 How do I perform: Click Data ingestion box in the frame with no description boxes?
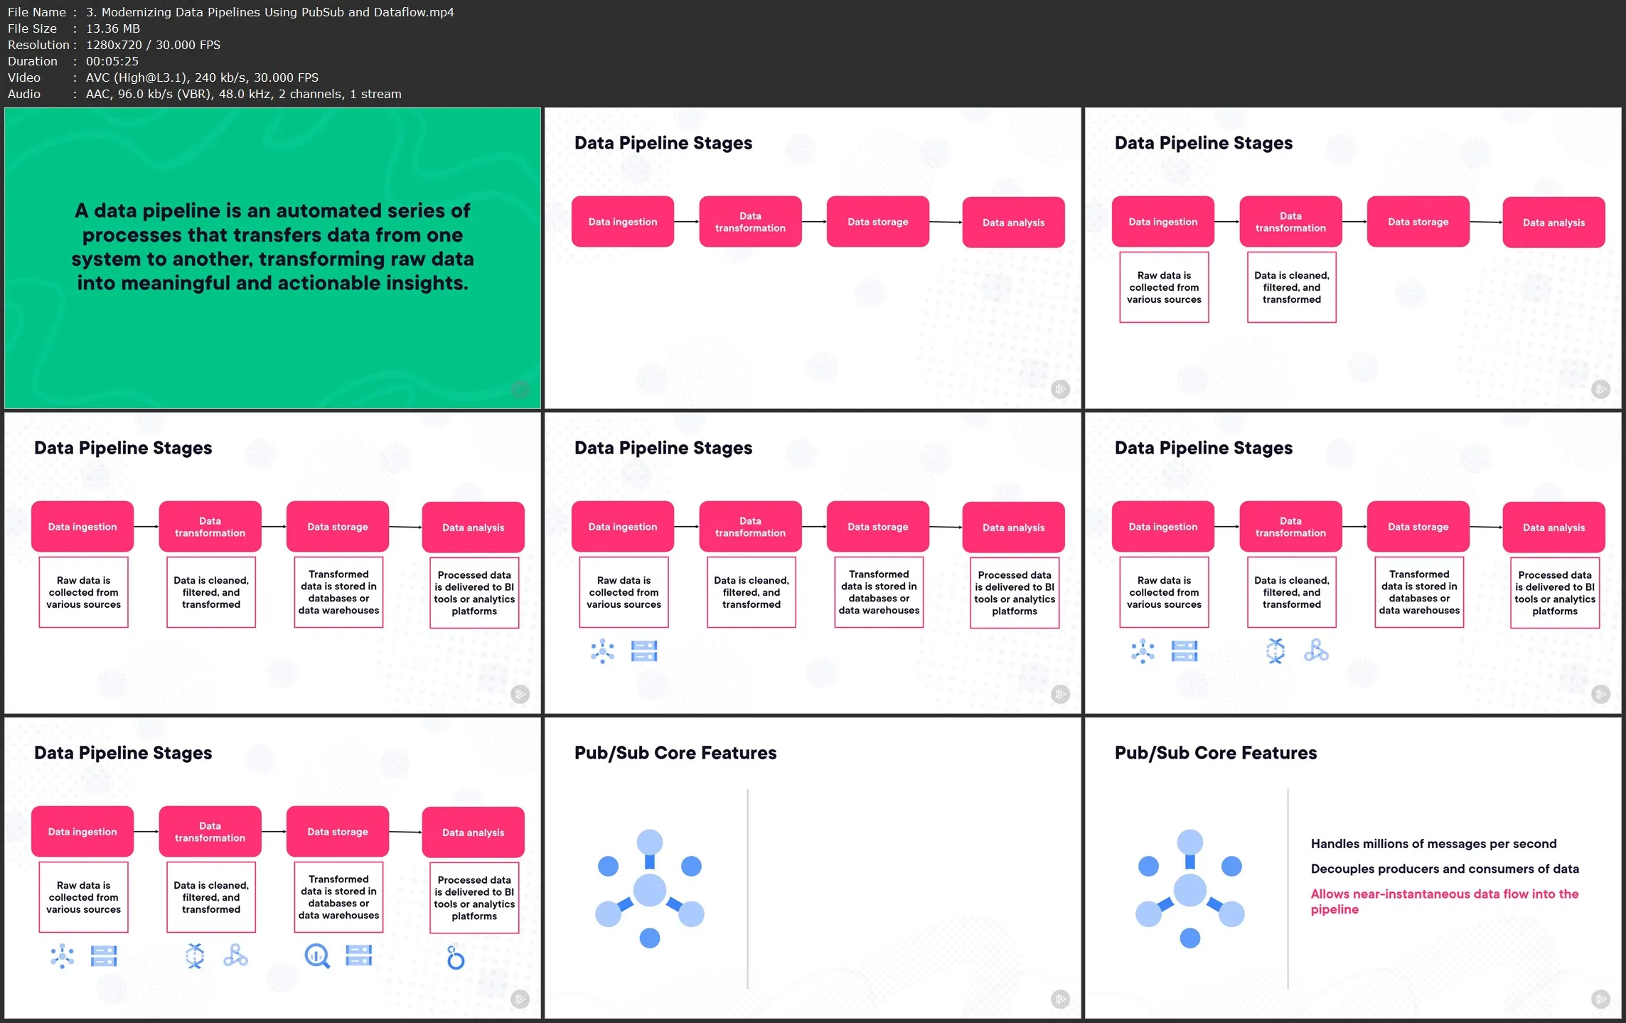(623, 222)
